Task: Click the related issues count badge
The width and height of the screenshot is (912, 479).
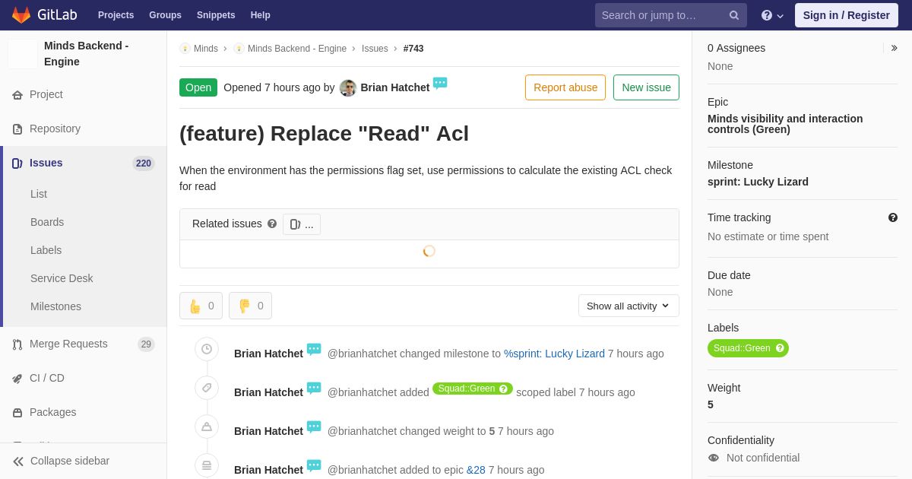Action: (x=302, y=224)
